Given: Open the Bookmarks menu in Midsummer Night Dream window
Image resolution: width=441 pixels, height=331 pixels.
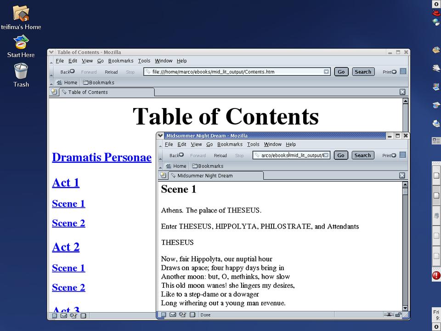Looking at the screenshot, I should pos(229,144).
